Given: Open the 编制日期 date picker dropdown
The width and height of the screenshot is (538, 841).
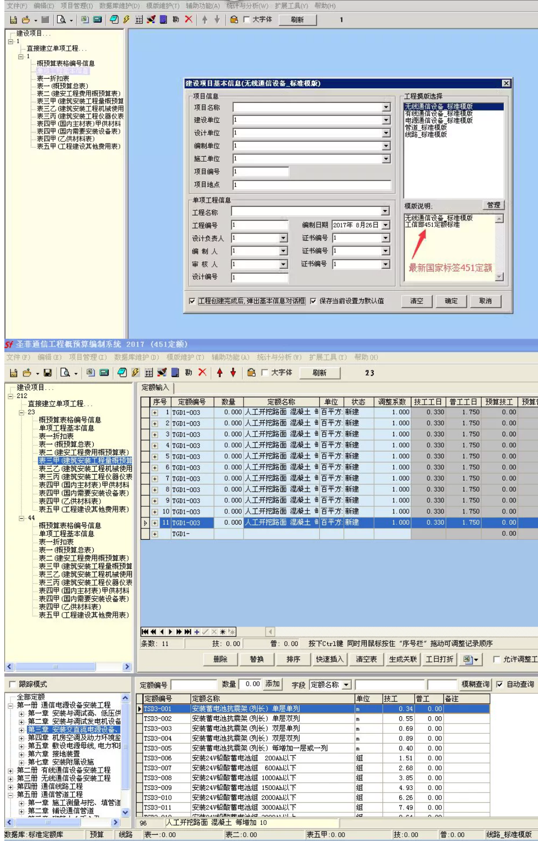Looking at the screenshot, I should 386,225.
